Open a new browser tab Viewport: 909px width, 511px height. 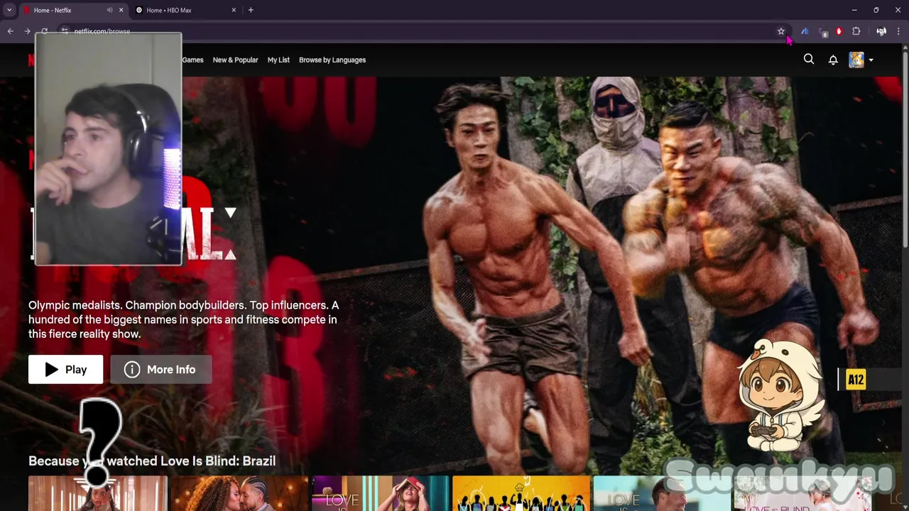tap(251, 10)
